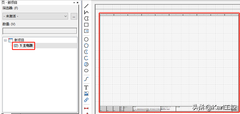This screenshot has width=240, height=114.
Task: Select the Circle tool
Action: [x=86, y=39]
